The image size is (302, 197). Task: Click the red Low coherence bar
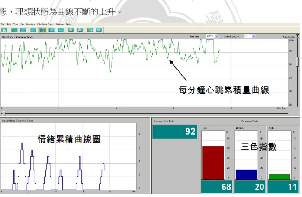pos(213,163)
